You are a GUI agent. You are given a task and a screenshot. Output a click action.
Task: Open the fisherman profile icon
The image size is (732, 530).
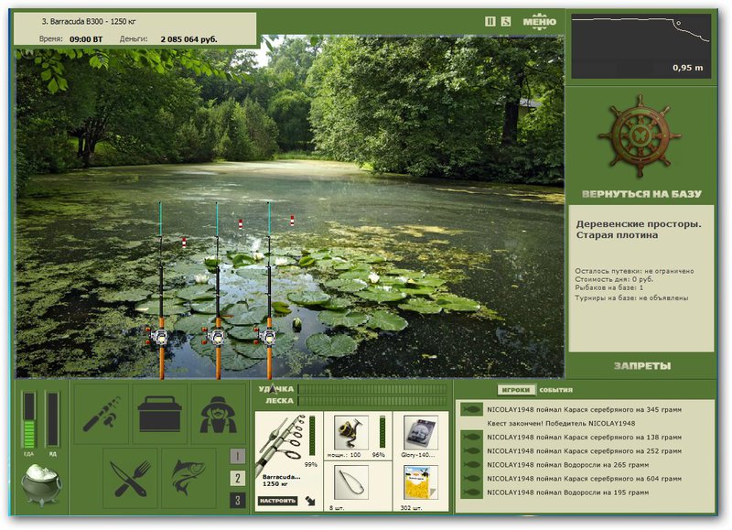coord(219,414)
